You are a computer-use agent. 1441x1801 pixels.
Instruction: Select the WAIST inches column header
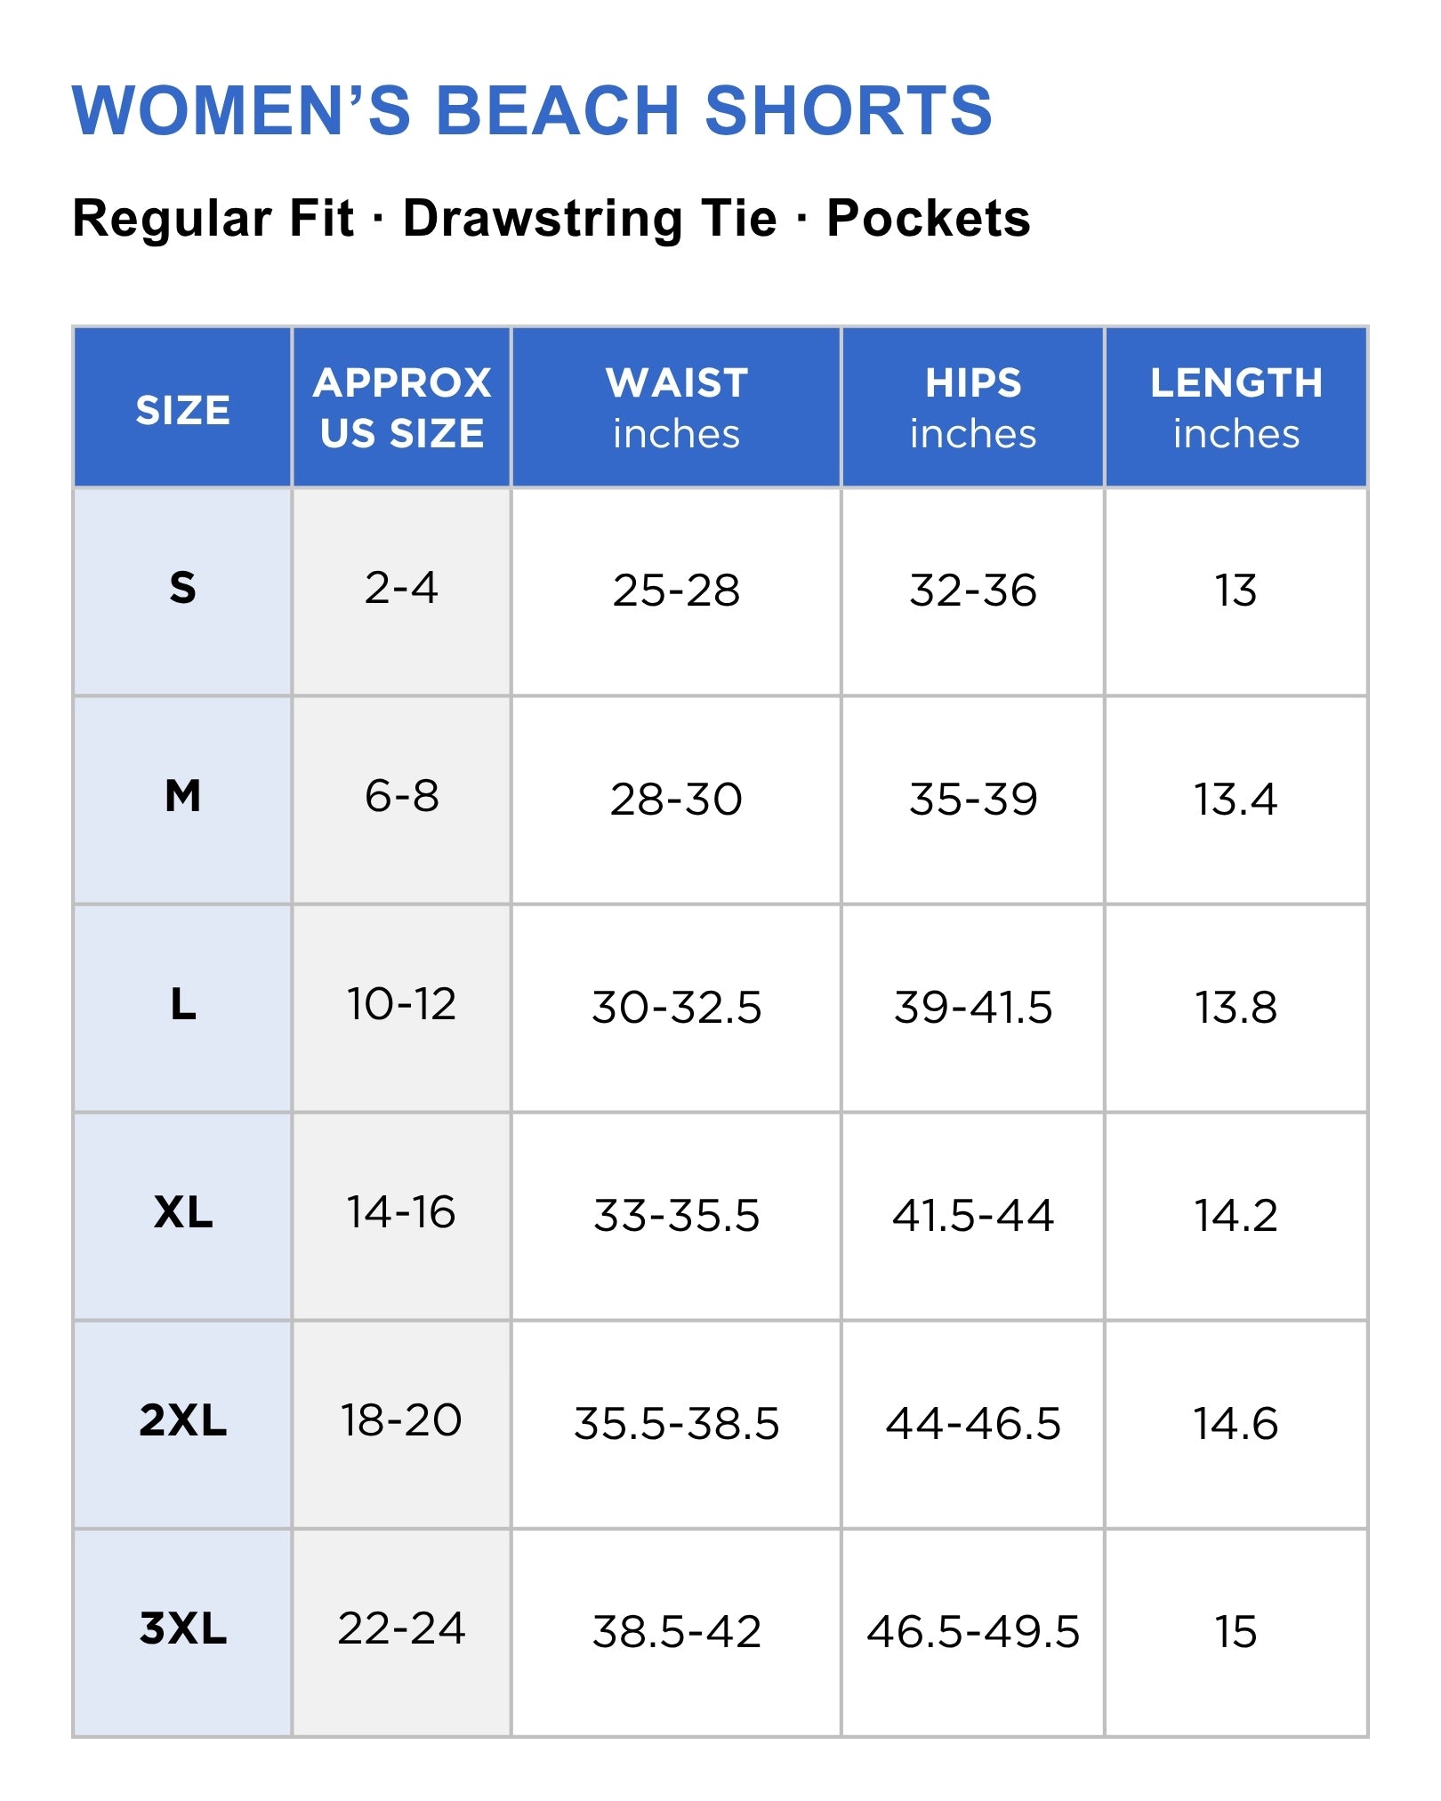coord(676,408)
